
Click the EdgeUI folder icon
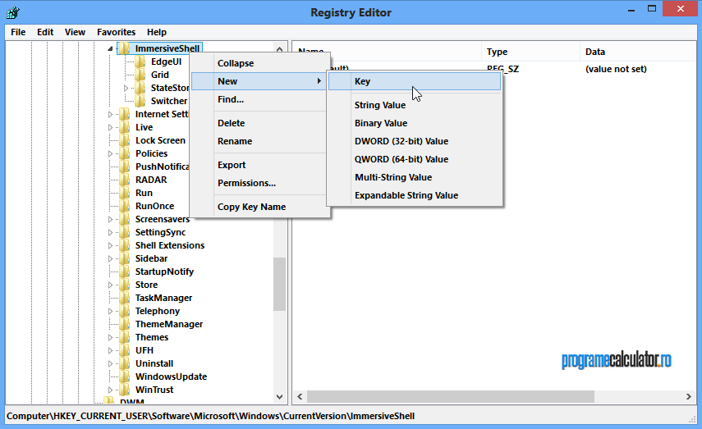[140, 62]
